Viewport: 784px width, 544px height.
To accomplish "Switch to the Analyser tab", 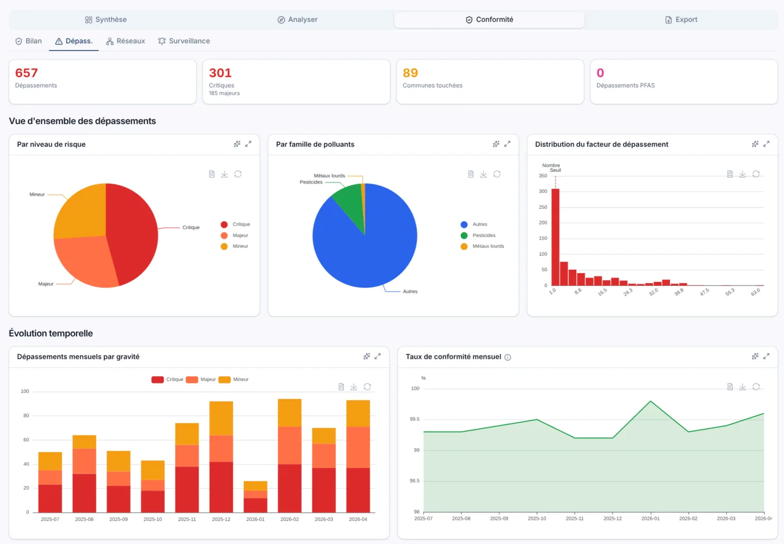I will 297,20.
